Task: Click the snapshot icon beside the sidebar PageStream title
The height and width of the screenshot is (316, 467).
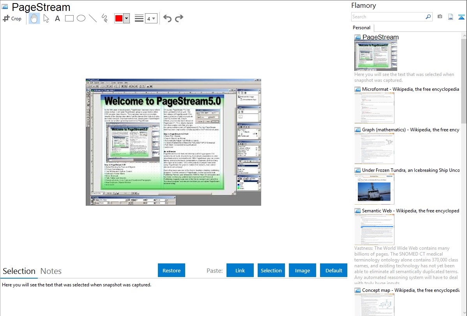Action: [x=357, y=37]
